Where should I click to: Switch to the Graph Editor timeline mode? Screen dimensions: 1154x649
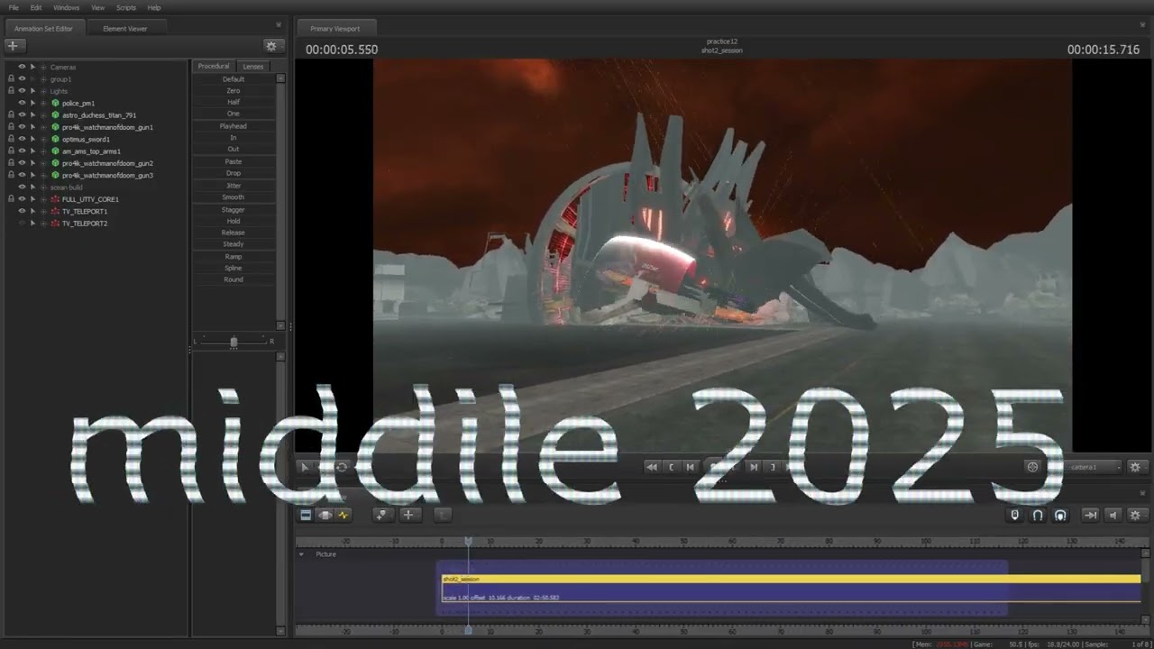[343, 515]
